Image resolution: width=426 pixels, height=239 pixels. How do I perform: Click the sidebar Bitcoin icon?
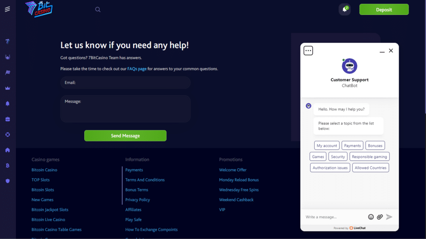point(7,165)
